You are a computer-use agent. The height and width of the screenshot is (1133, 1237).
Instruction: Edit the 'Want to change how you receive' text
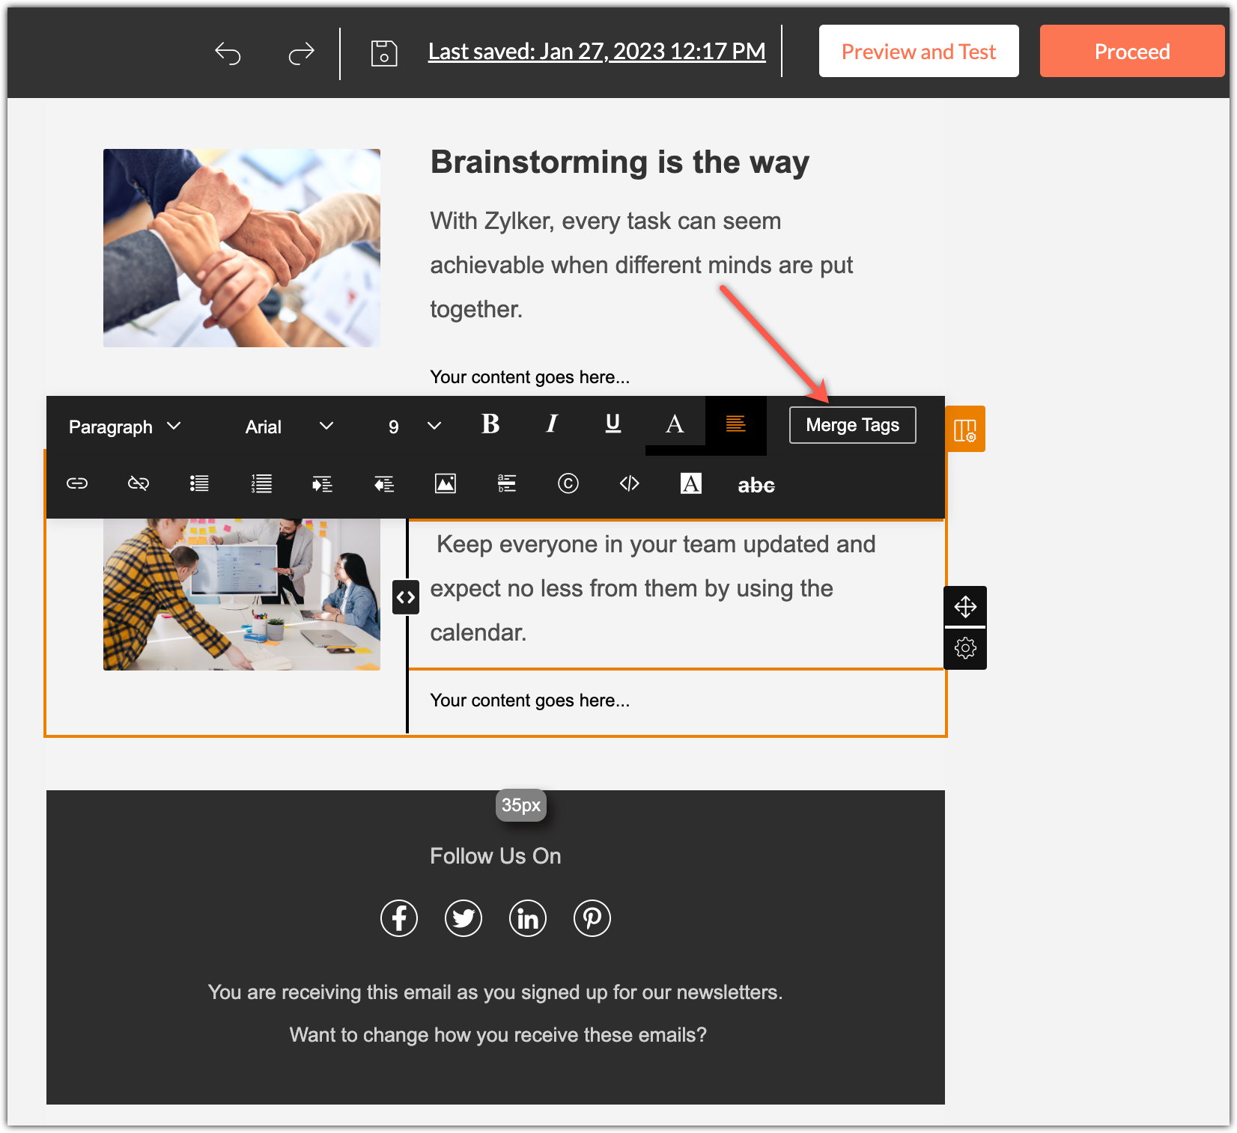coord(498,1035)
